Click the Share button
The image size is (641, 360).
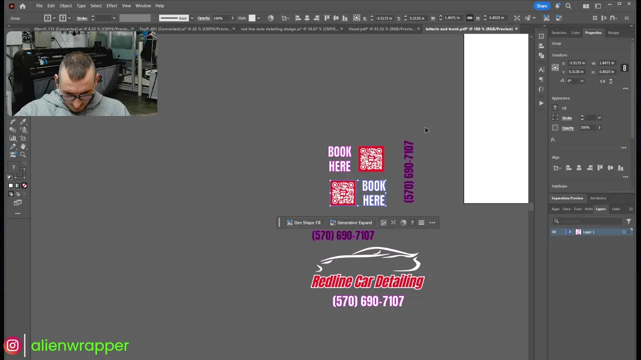tap(542, 6)
